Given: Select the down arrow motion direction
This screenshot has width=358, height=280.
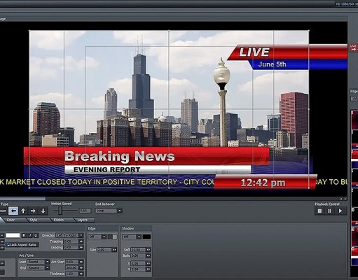Looking at the screenshot, I should [43, 211].
